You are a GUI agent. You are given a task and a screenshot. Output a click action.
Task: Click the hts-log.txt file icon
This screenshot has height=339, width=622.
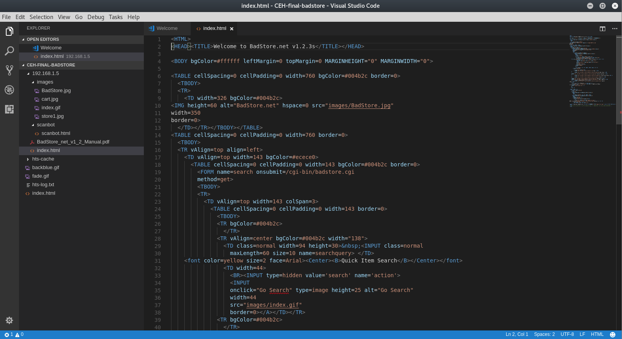[28, 185]
